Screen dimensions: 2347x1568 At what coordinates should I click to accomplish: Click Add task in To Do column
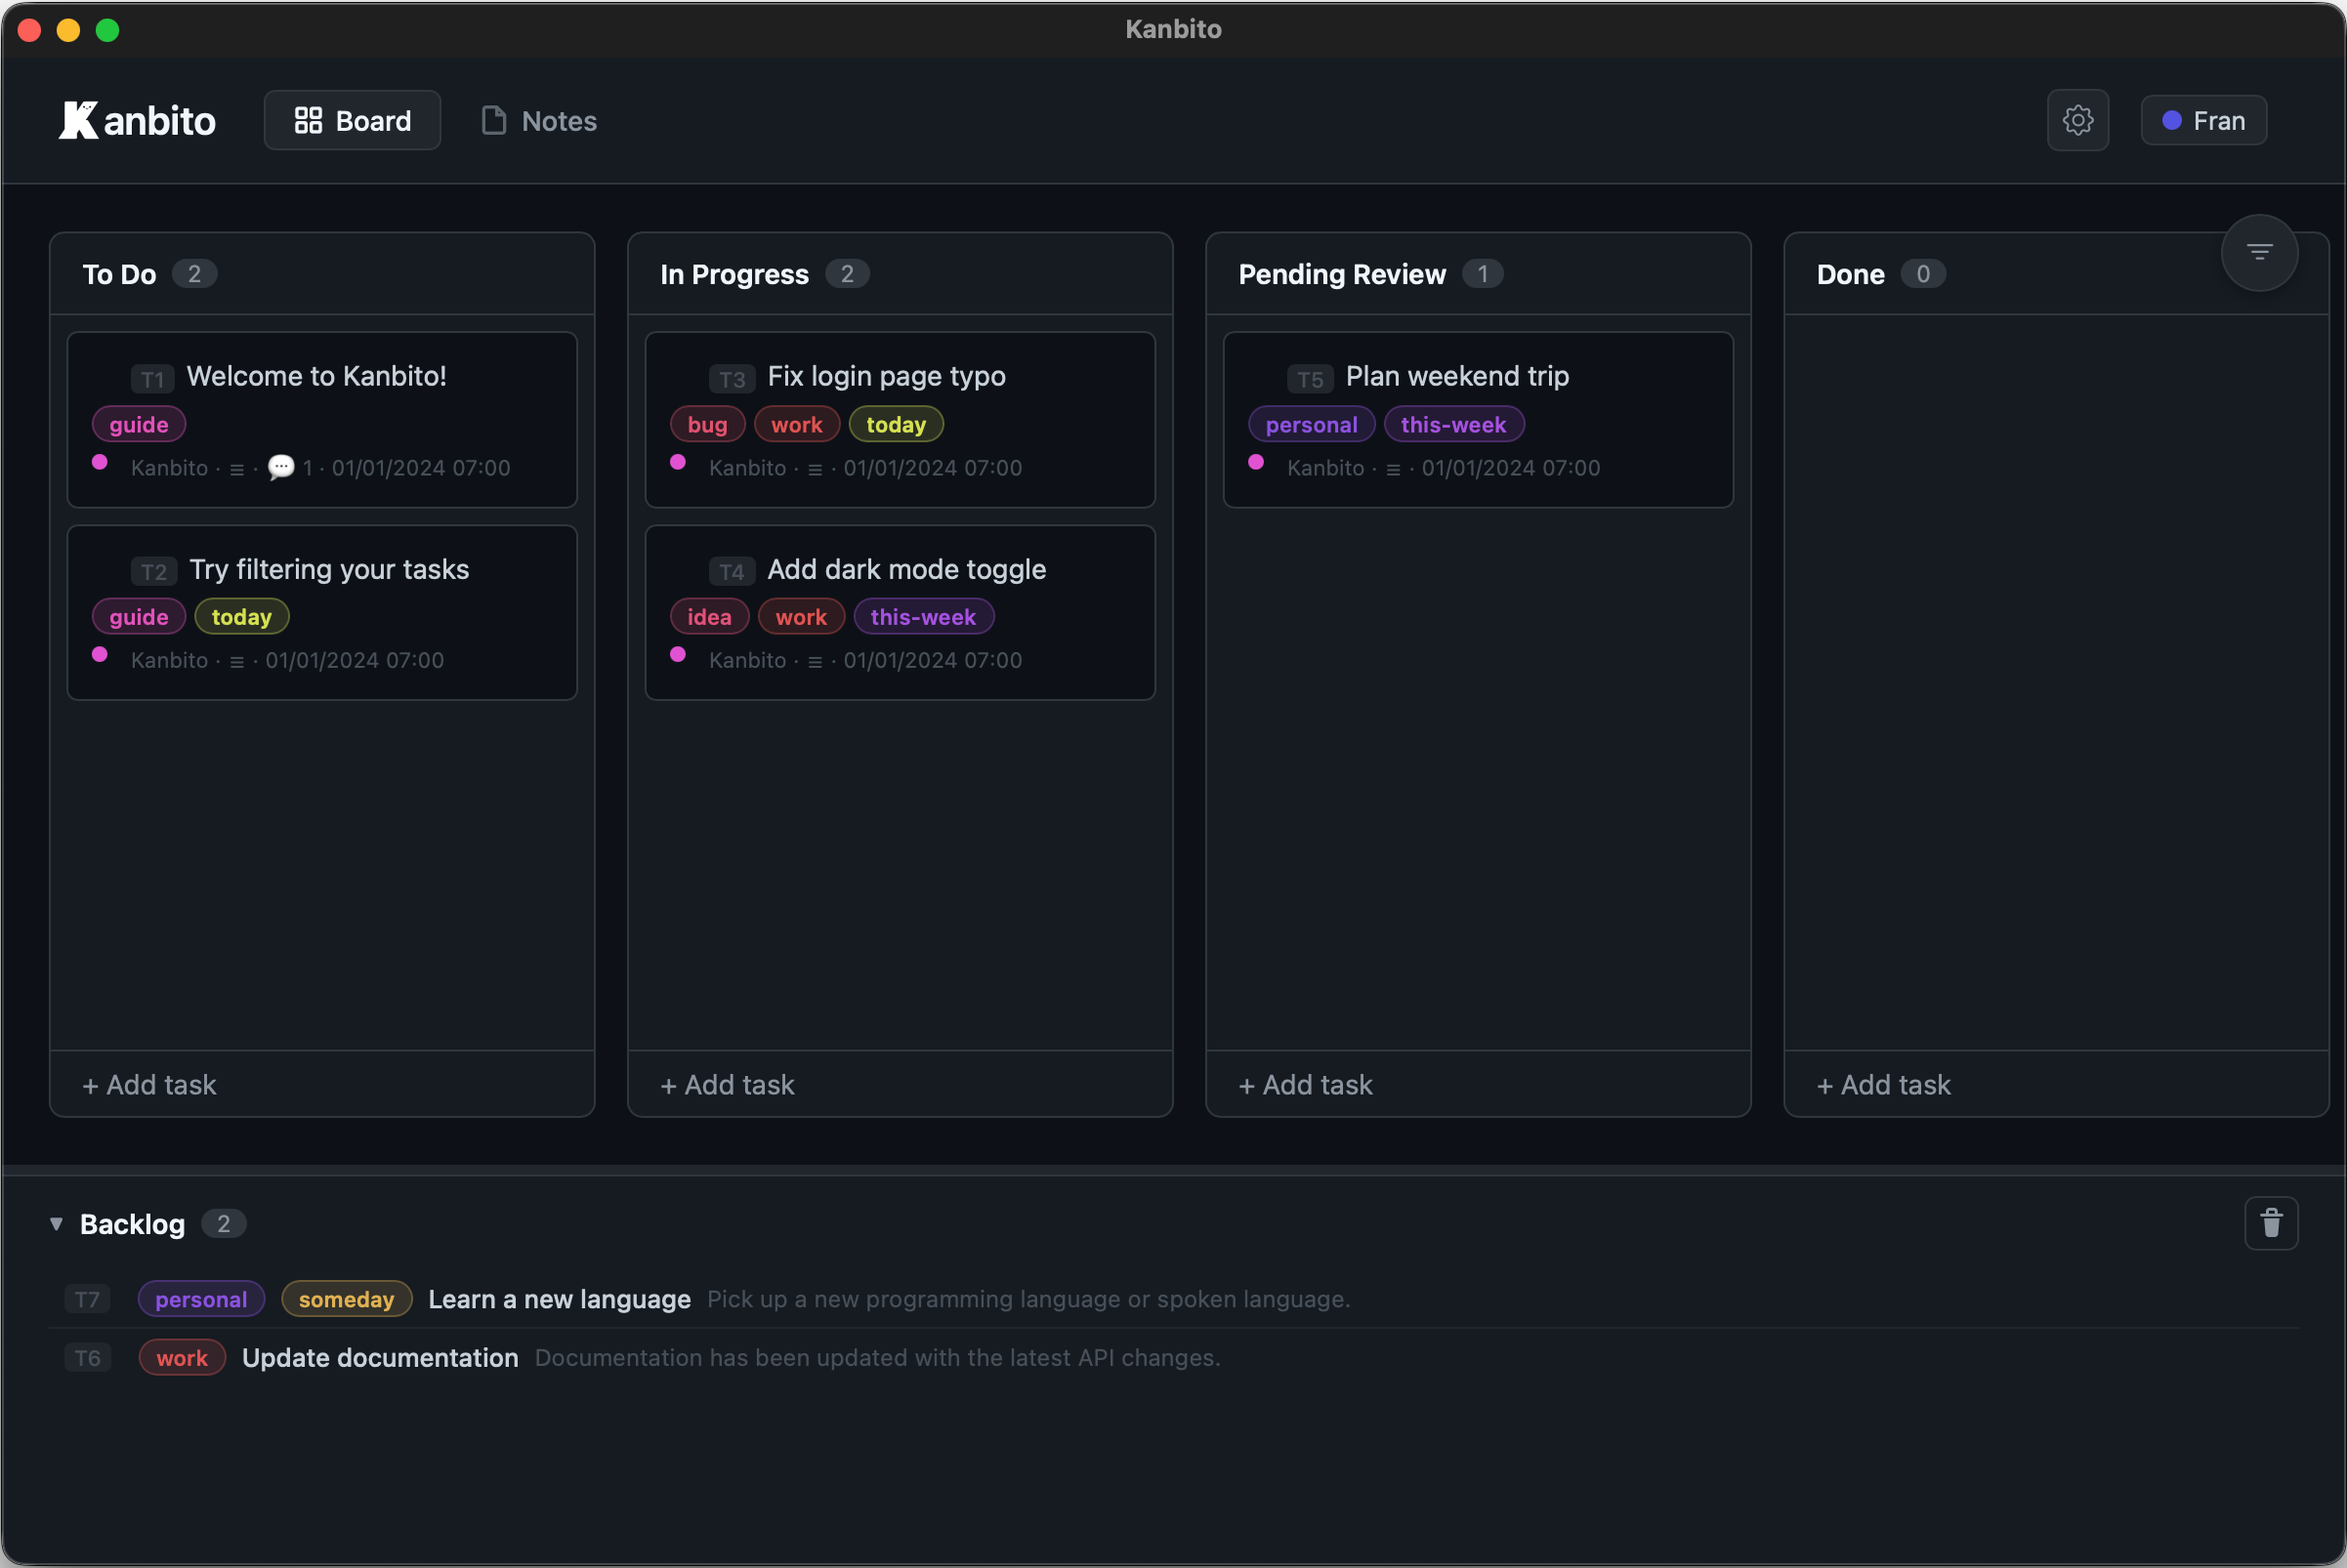(149, 1084)
